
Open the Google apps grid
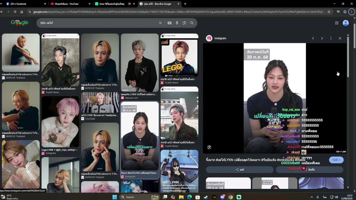coord(337,23)
